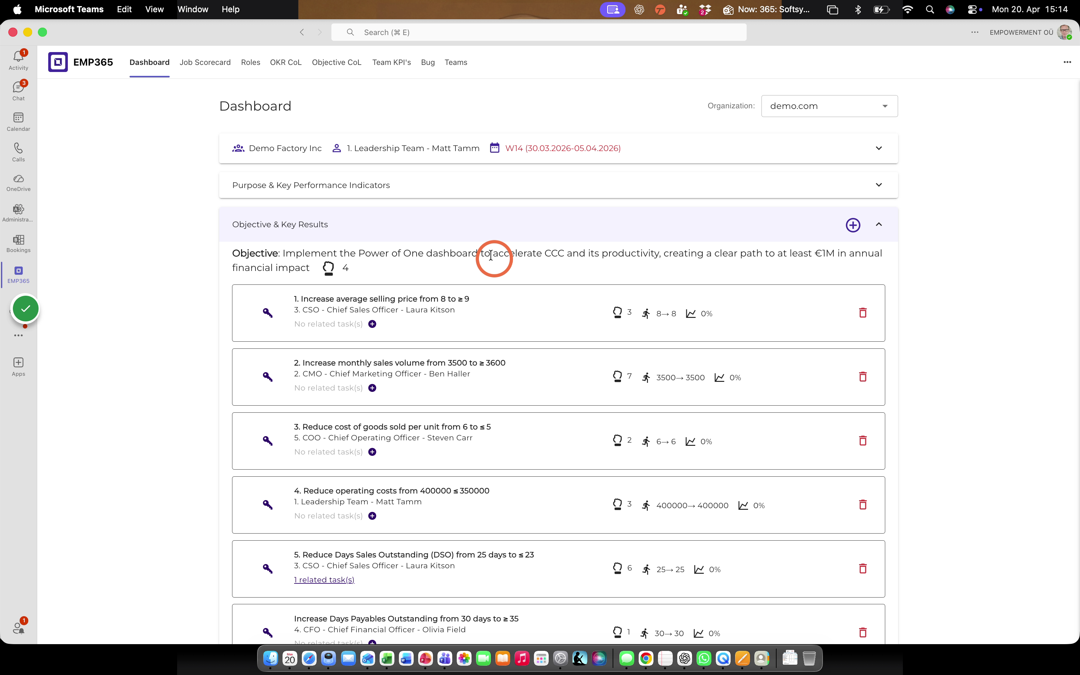1080x675 pixels.
Task: Open Bookings in the Teams sidebar
Action: [18, 244]
